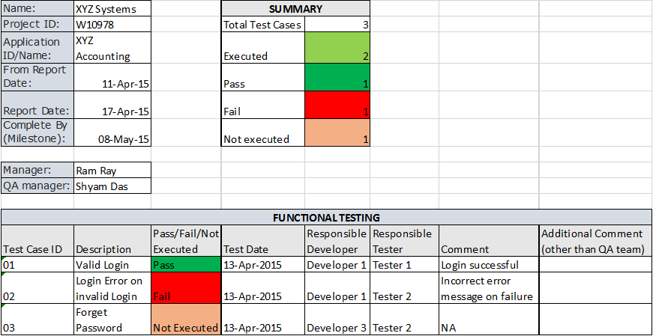Select the "Tester 1" cell
Viewport: 653px width, 336px height.
coord(404,264)
